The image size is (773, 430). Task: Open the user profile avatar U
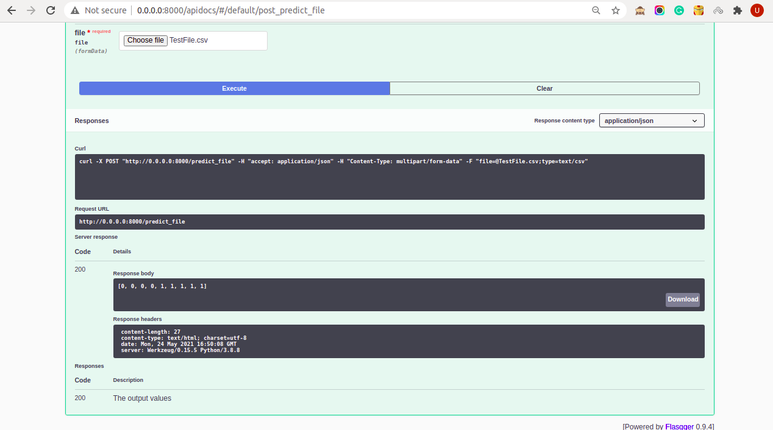click(x=757, y=10)
